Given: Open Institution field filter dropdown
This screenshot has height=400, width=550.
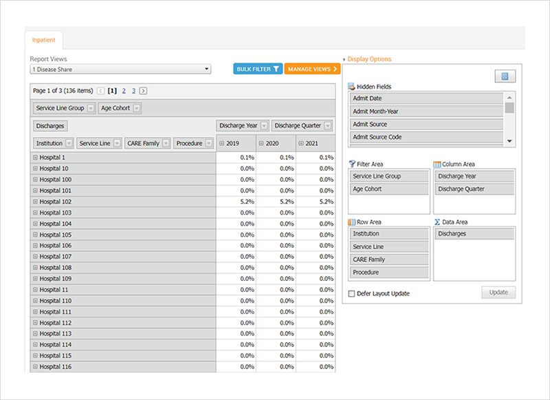Looking at the screenshot, I should tap(69, 143).
